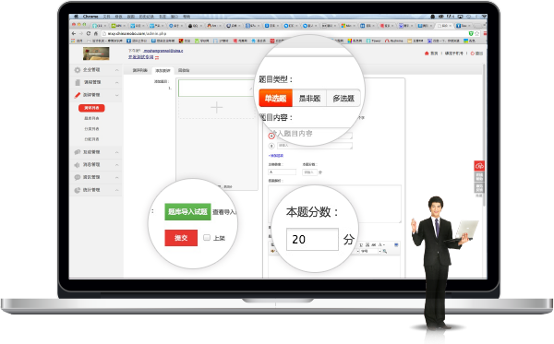The image size is (554, 344).
Task: Switch to the 多选题 question type tab
Action: [343, 98]
